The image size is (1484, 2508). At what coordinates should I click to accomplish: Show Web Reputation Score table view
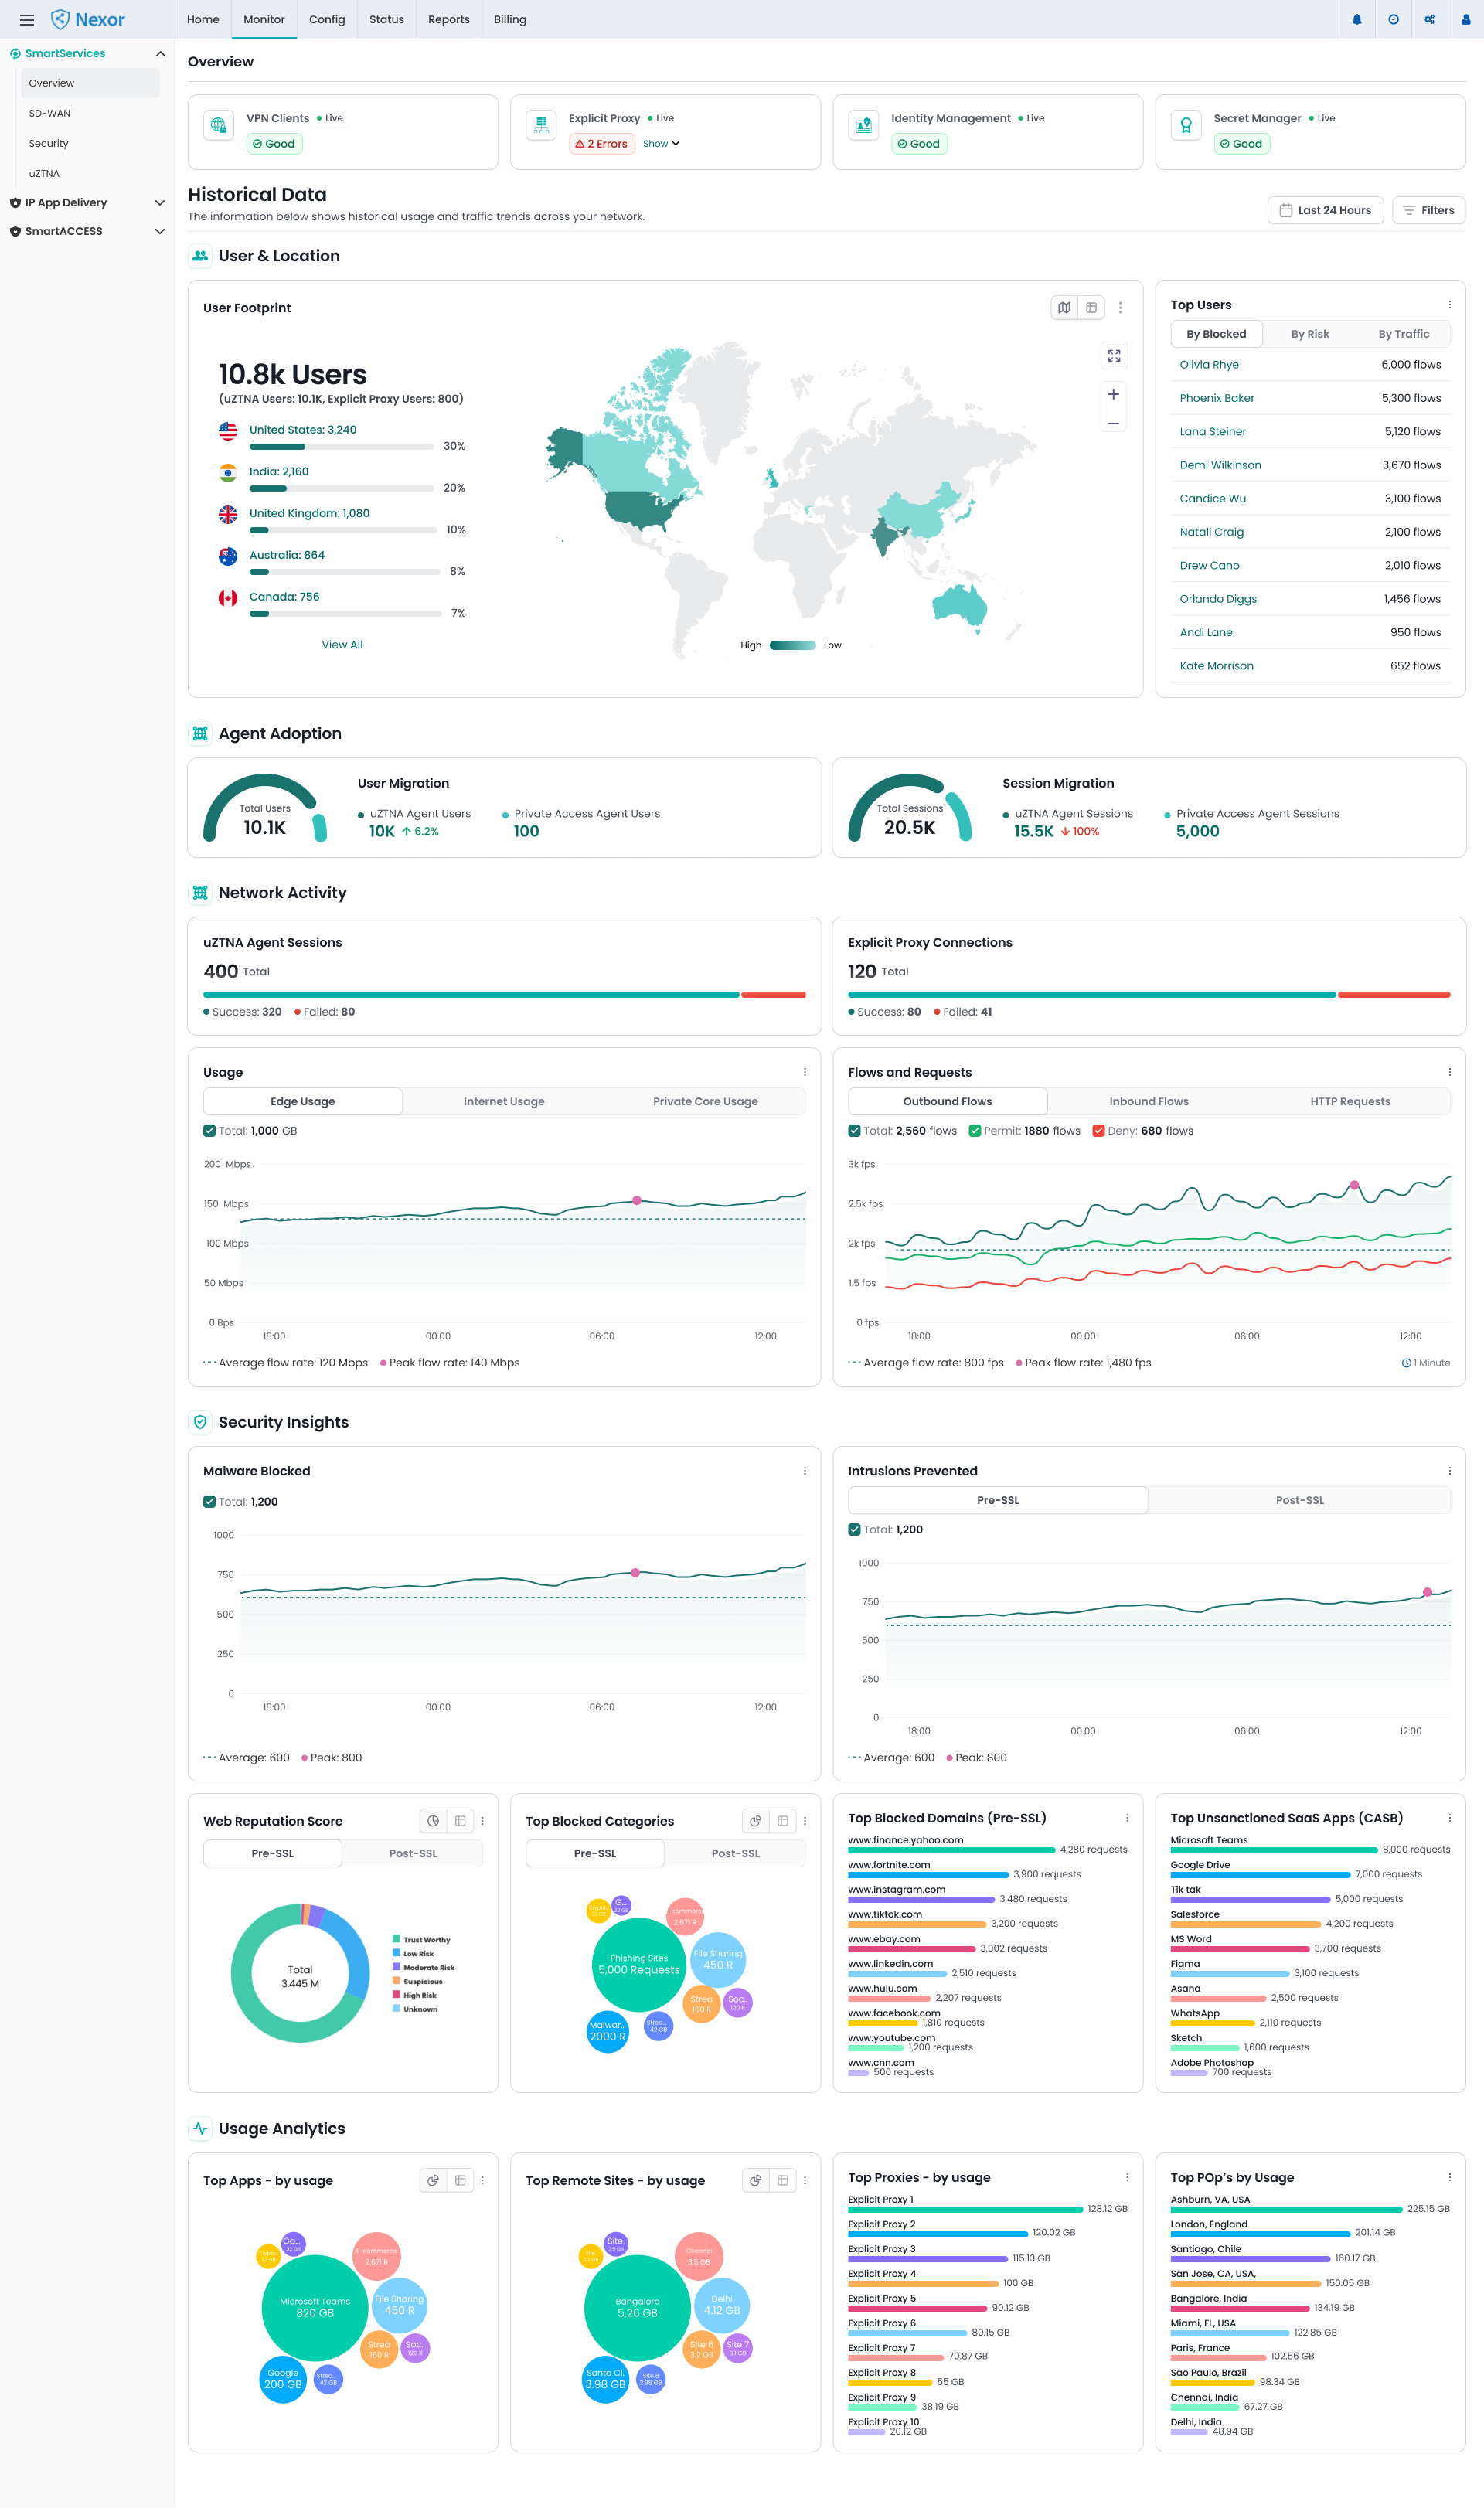[460, 1821]
